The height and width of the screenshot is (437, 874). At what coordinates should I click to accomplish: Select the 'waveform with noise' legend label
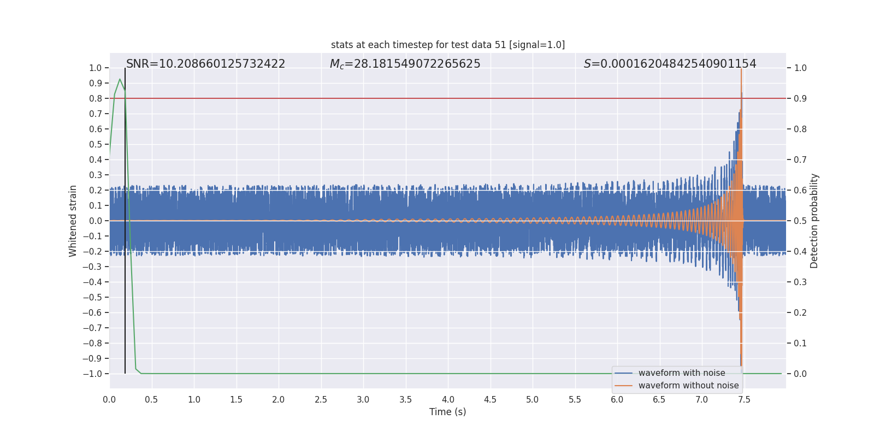682,373
